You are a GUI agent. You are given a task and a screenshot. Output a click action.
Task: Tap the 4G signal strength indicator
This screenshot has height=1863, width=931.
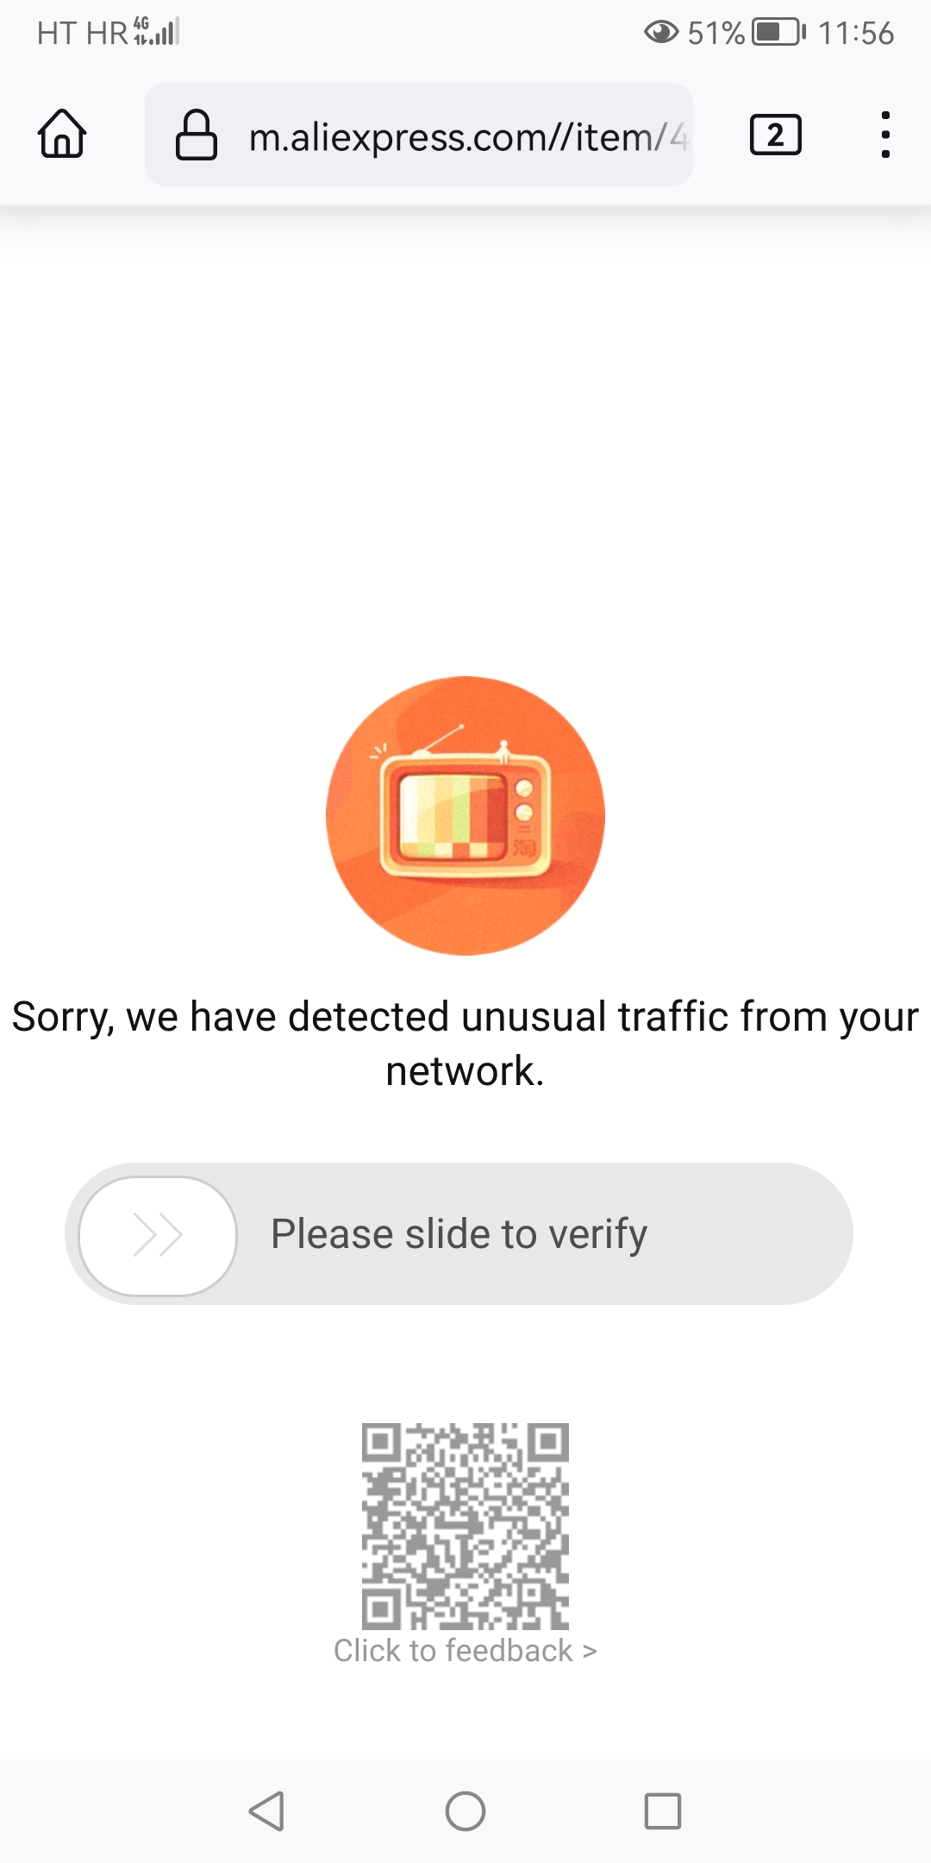coord(156,31)
